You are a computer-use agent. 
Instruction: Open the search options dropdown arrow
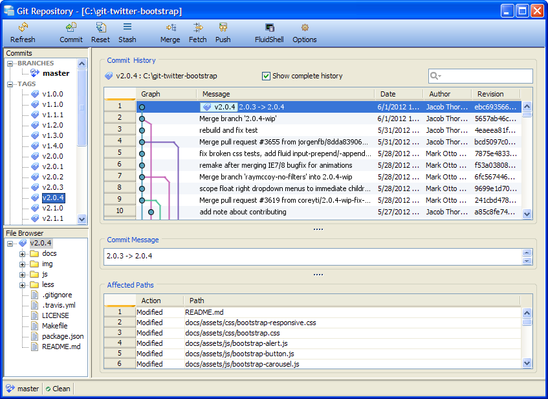click(439, 76)
